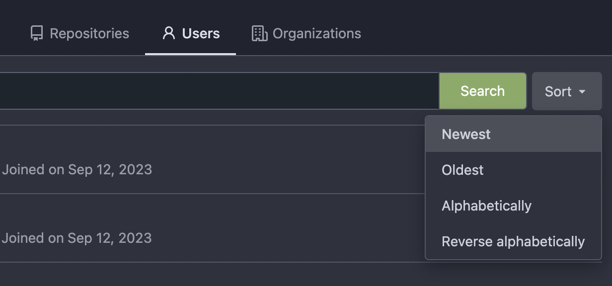Screen dimensions: 612x286
Task: Pick Reverse alphabetically sort order
Action: (513, 241)
